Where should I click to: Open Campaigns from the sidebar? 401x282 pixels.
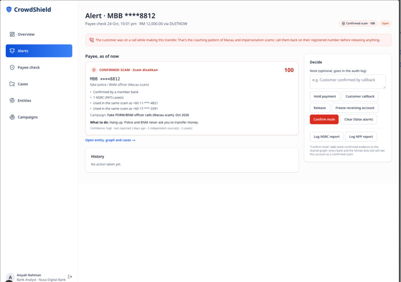click(x=39, y=117)
